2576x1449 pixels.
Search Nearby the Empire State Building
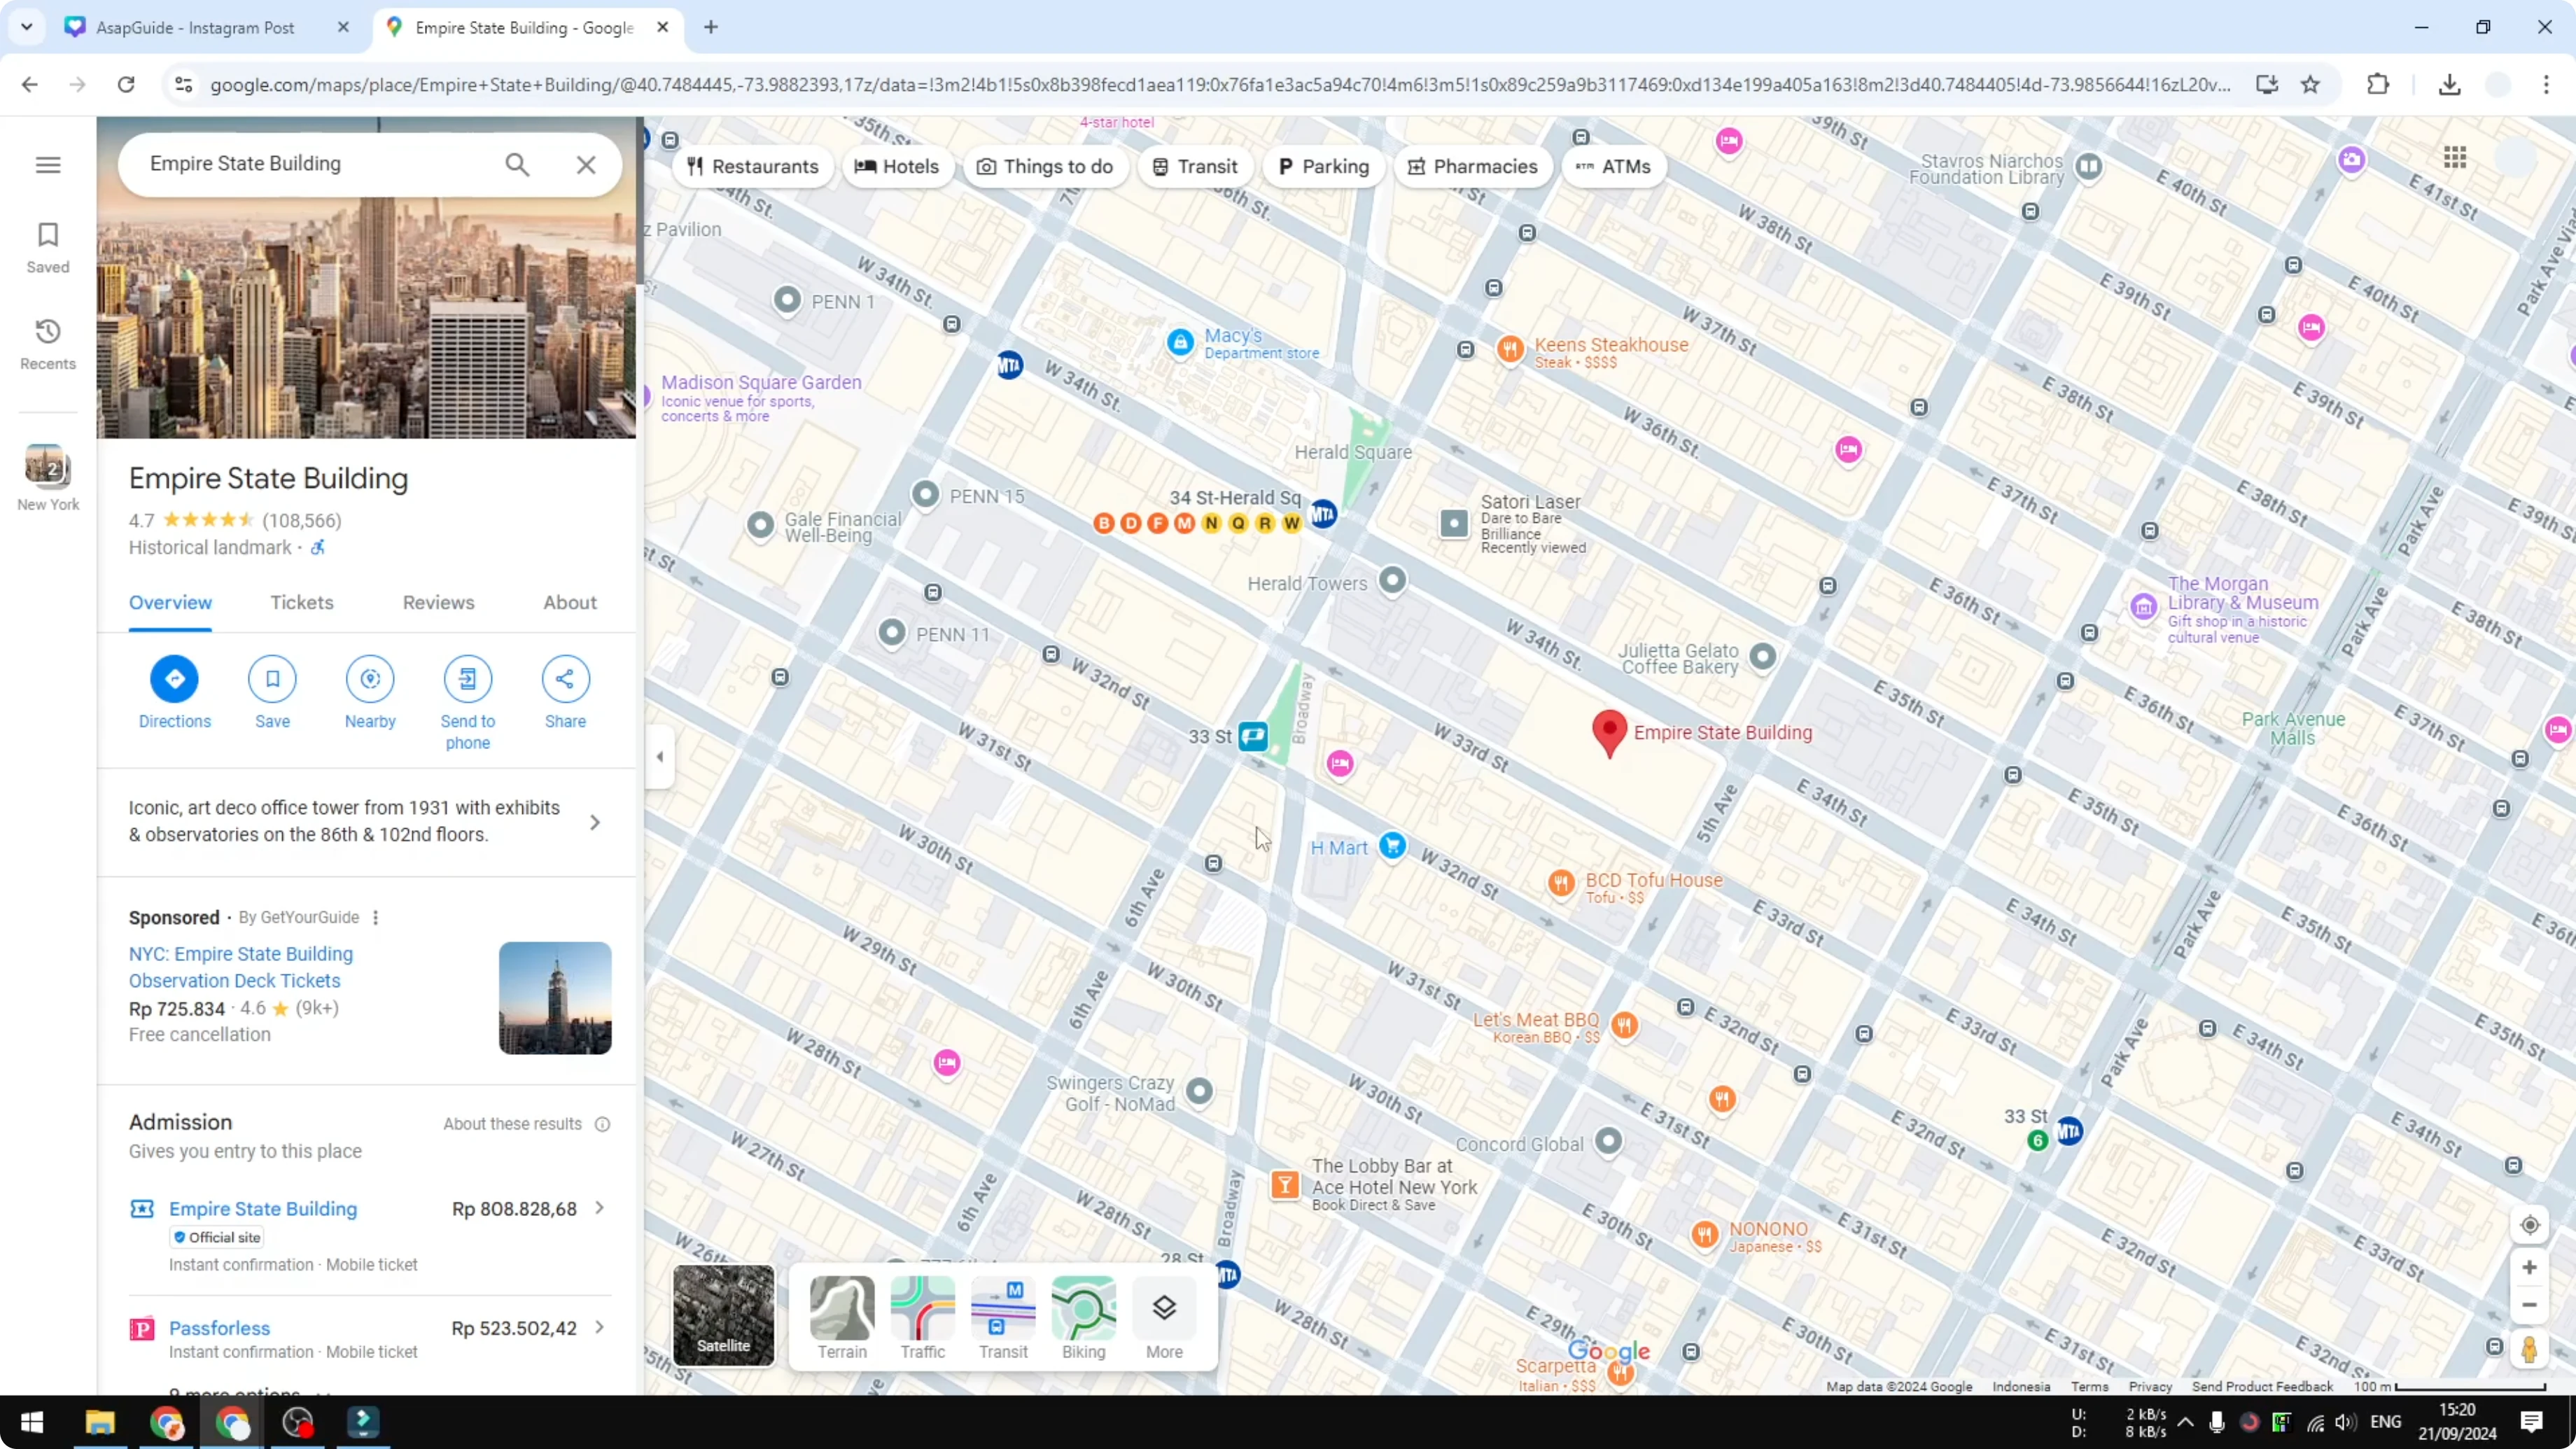[370, 692]
